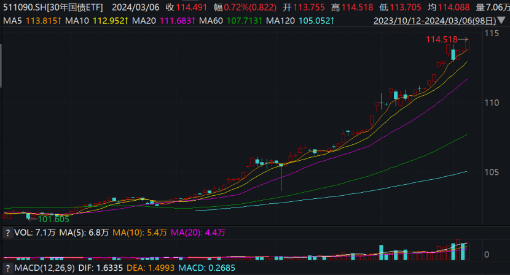Expand the date range dropdown triangle
Image resolution: width=510 pixels, height=275 pixels.
[x=501, y=21]
